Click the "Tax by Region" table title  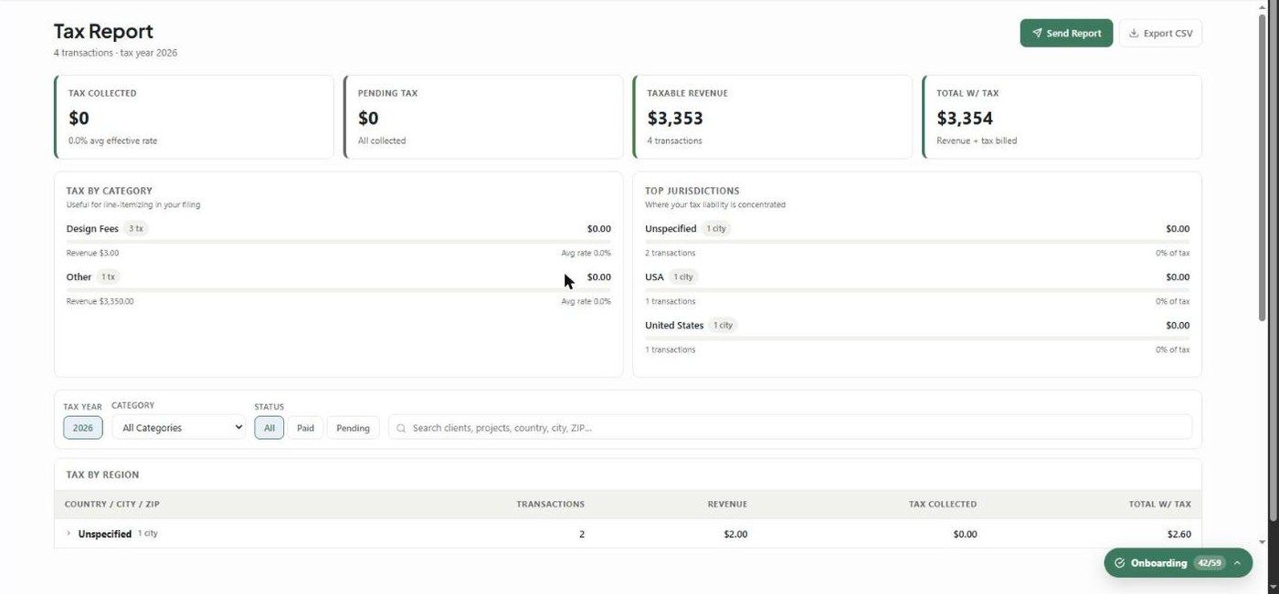[x=103, y=475]
